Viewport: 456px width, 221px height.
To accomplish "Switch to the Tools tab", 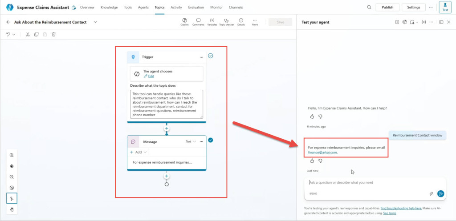I will (x=128, y=7).
